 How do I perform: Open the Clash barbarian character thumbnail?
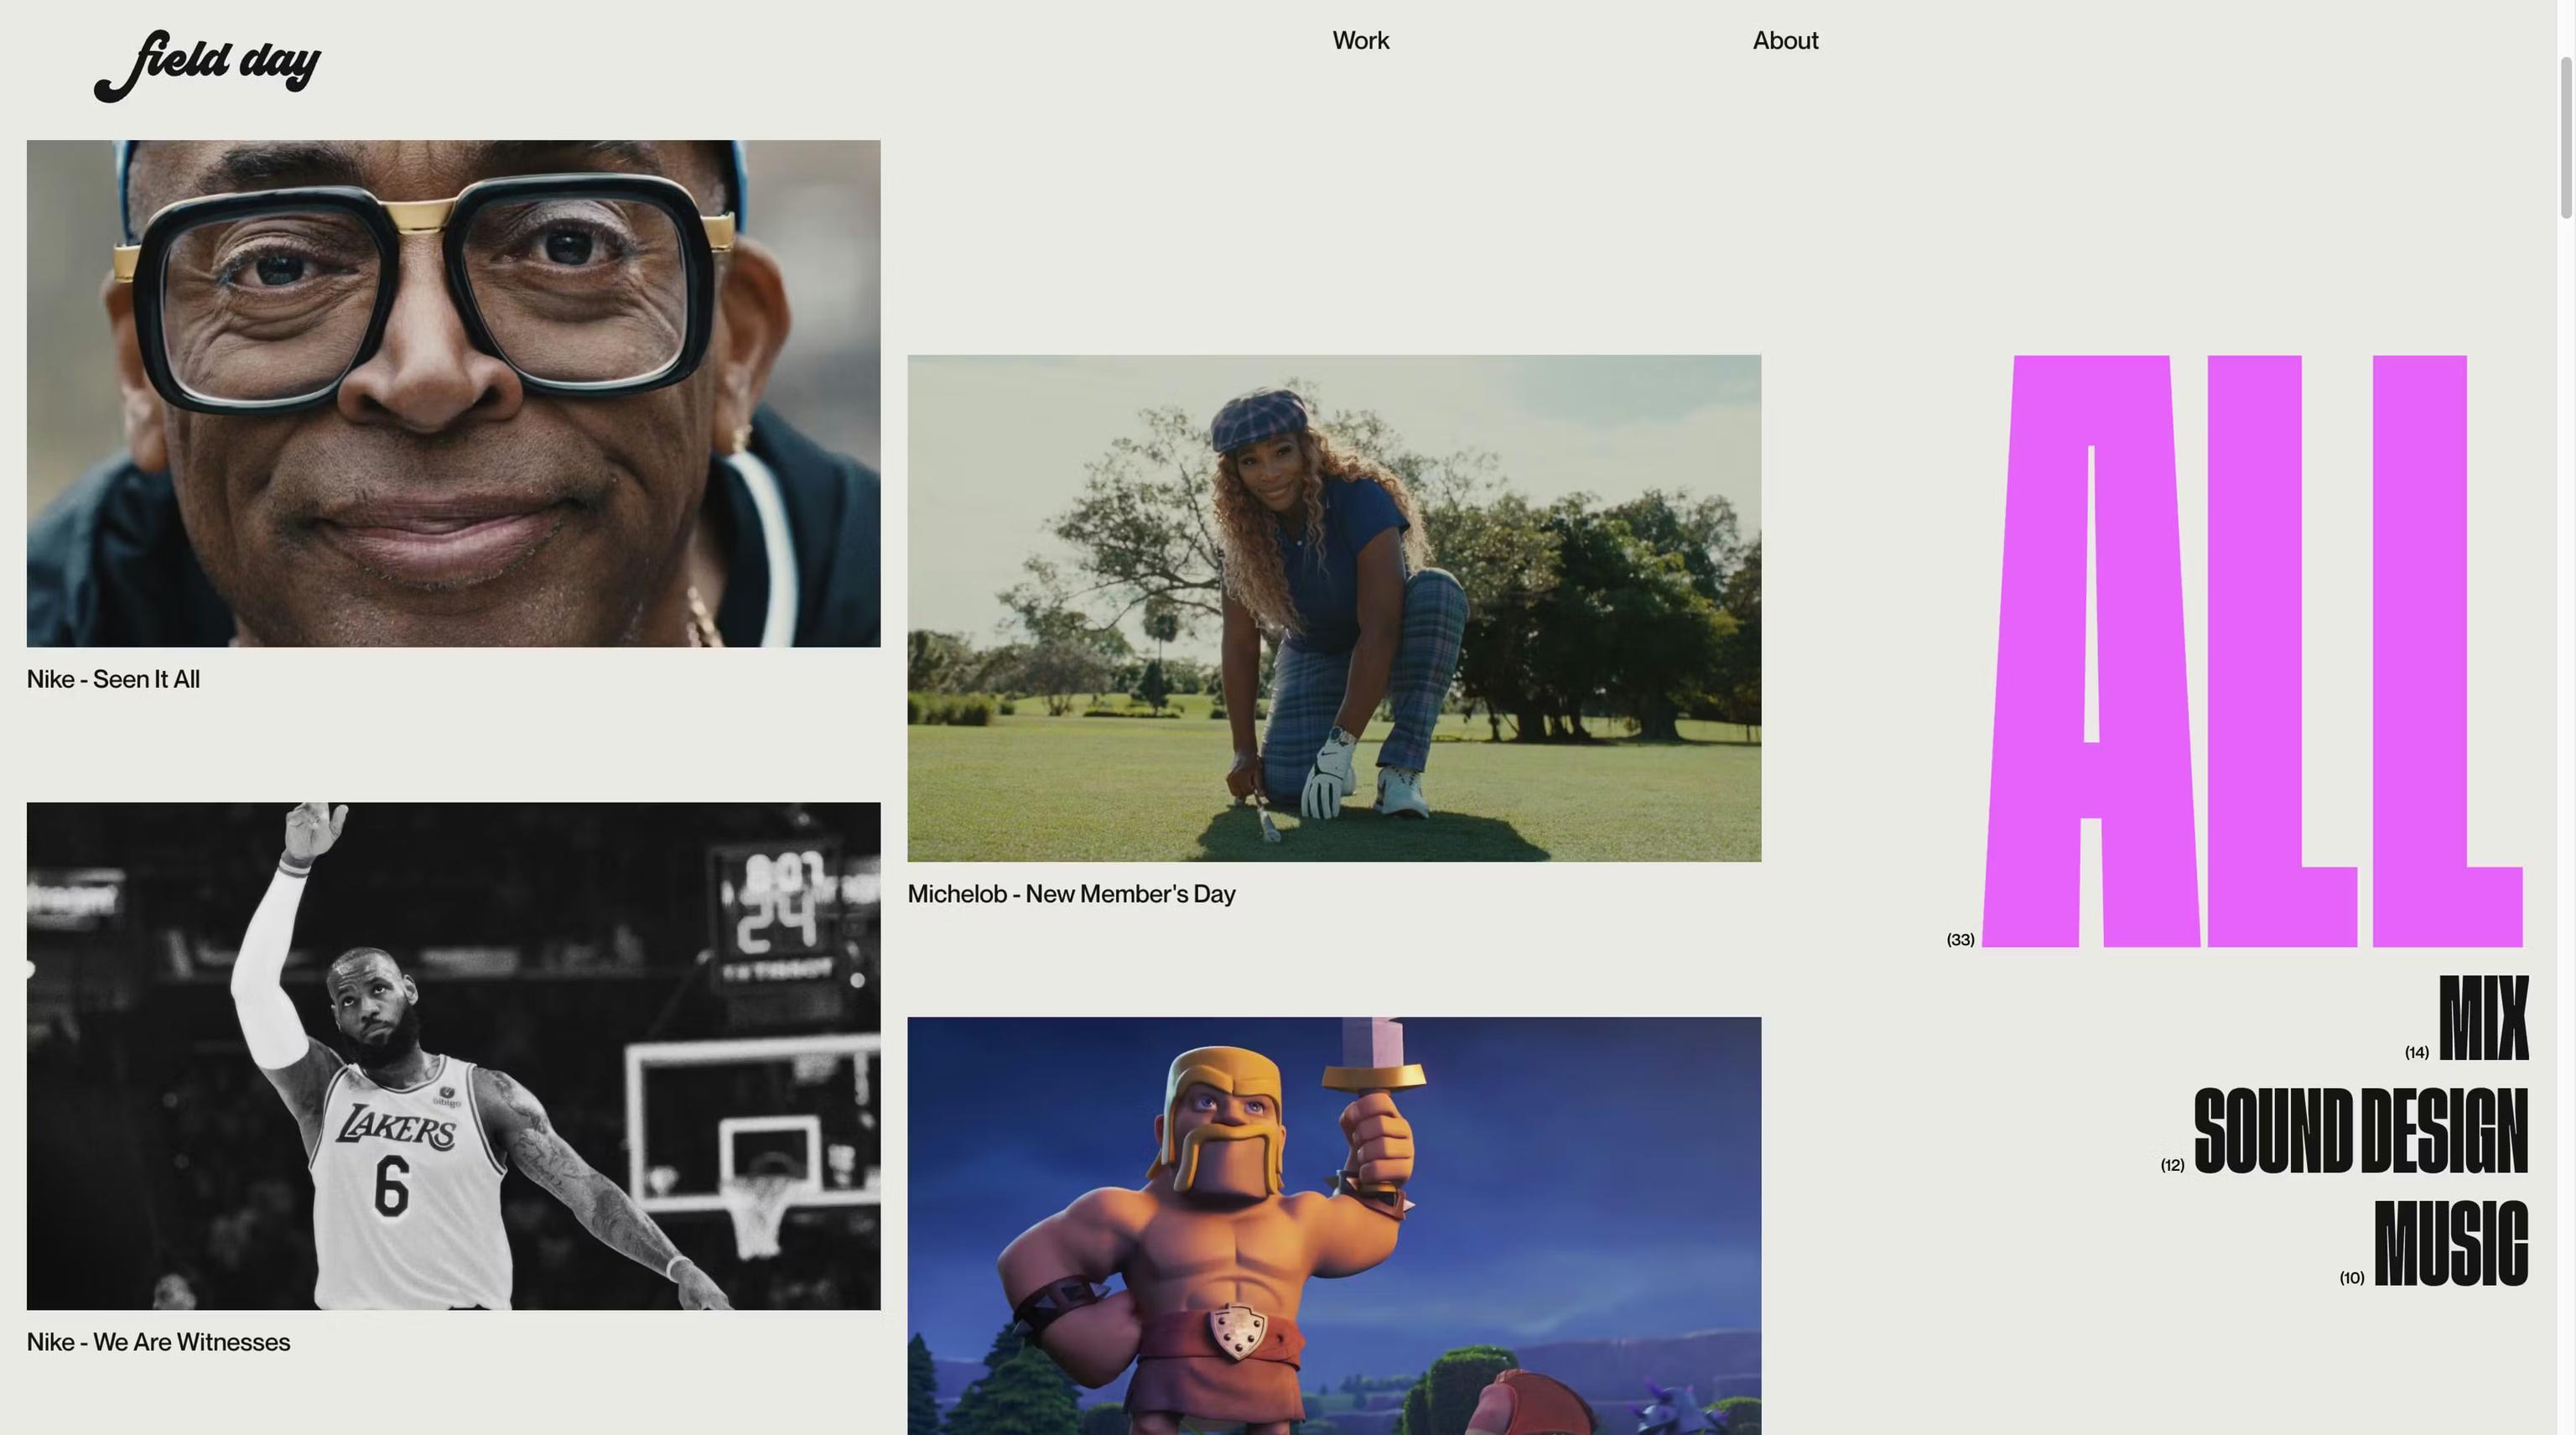[x=1333, y=1225]
